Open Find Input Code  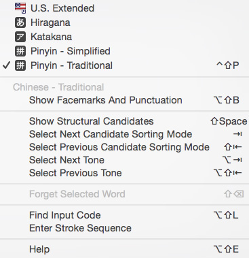pyautogui.click(x=124, y=215)
